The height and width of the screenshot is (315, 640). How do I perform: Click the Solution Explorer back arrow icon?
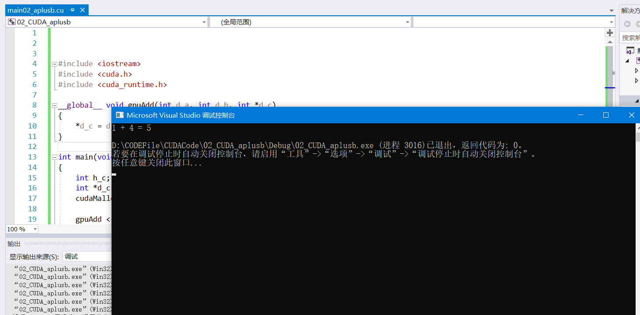(x=627, y=24)
